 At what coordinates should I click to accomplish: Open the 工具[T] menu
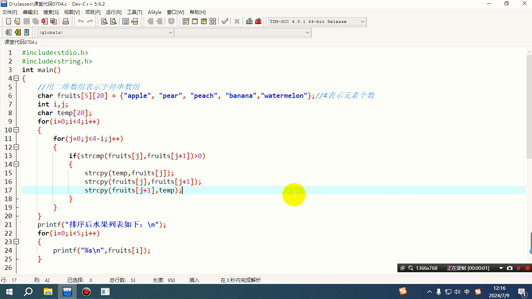point(135,12)
